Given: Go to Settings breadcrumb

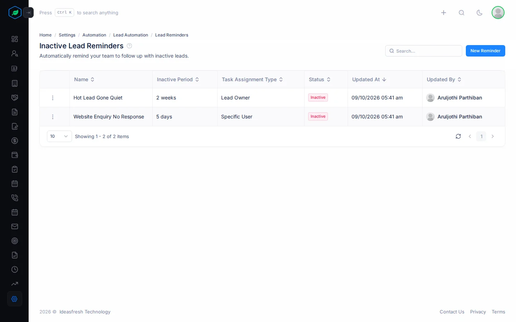Looking at the screenshot, I should 67,35.
